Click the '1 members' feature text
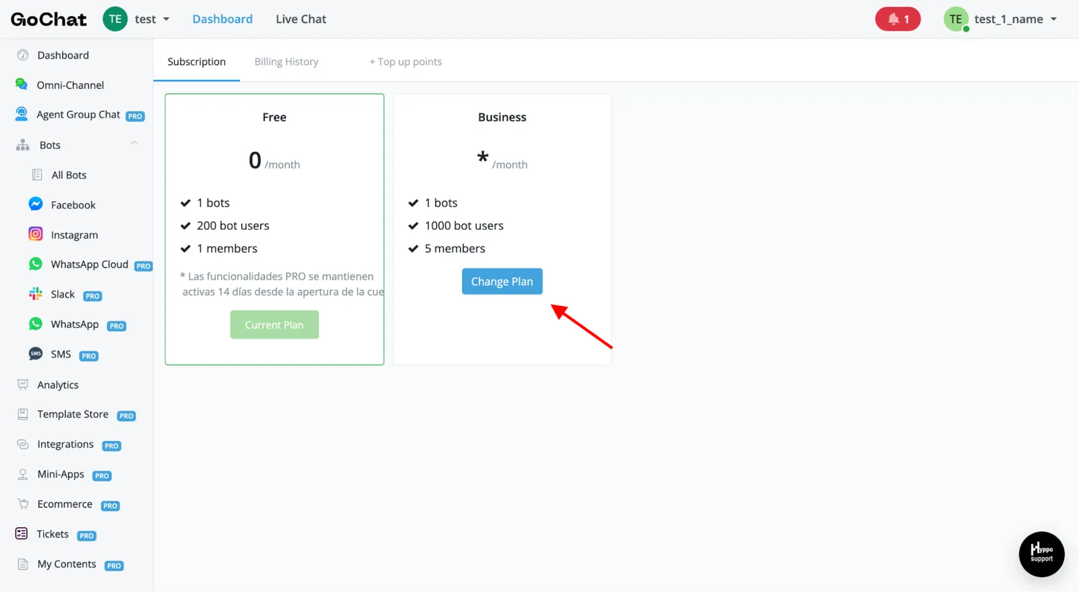 pos(227,249)
